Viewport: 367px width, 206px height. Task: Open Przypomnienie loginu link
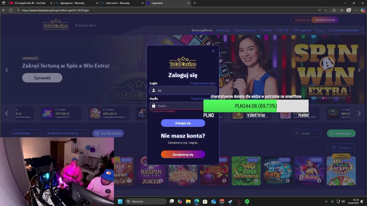(x=203, y=83)
